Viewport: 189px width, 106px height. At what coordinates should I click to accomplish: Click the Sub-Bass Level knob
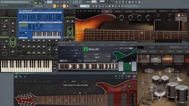click(170, 17)
